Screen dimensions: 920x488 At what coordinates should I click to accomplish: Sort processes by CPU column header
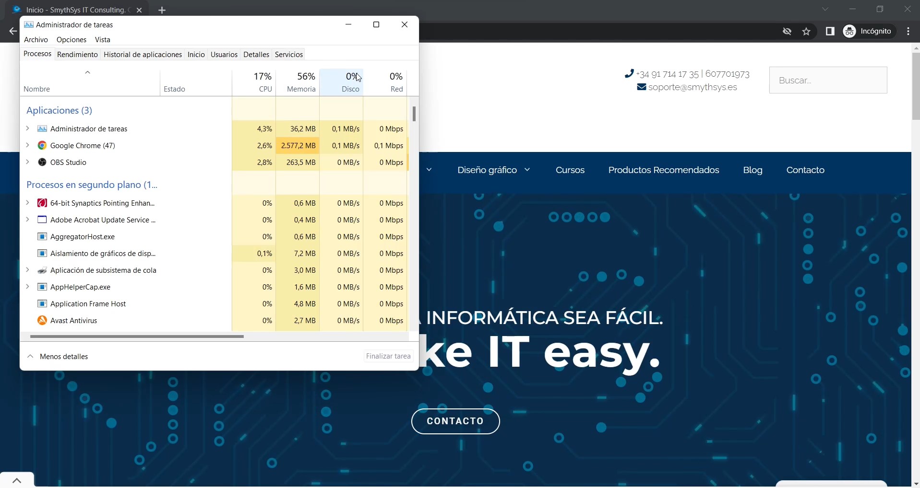click(x=254, y=82)
